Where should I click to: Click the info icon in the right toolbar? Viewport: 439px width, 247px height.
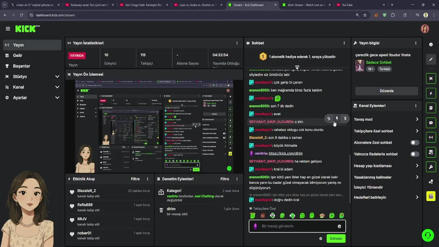point(431,45)
